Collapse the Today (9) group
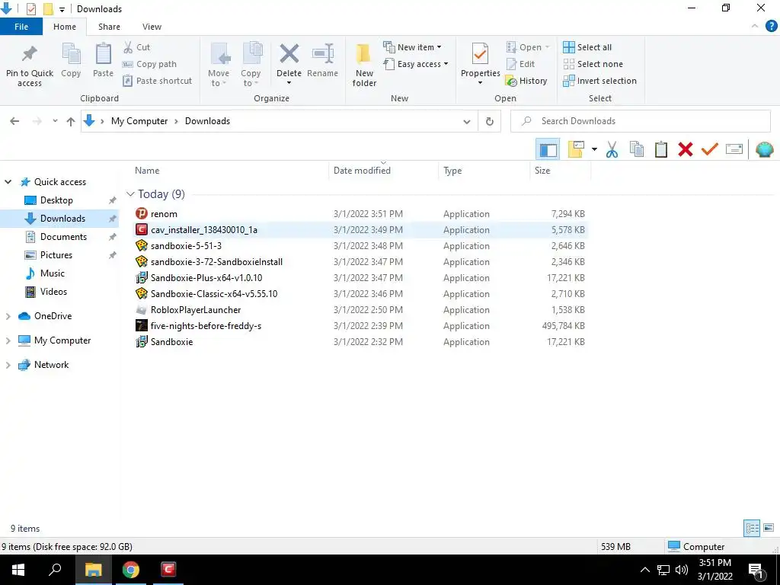 (130, 194)
